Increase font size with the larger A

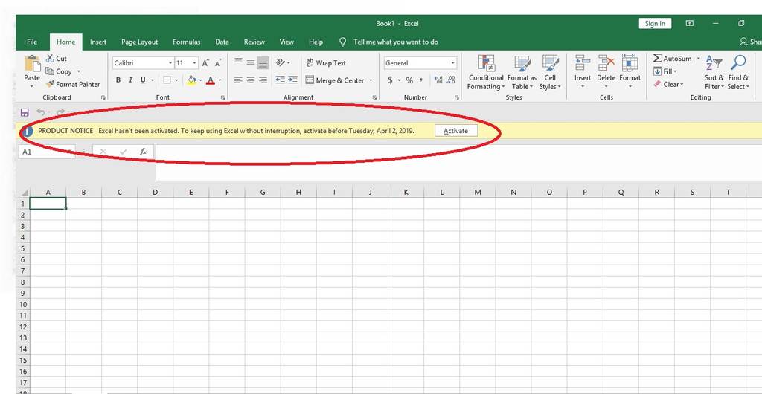point(205,63)
